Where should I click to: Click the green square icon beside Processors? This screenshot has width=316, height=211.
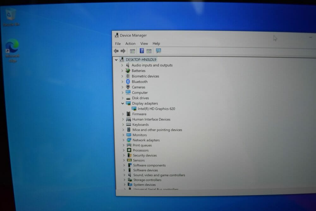[x=129, y=150]
